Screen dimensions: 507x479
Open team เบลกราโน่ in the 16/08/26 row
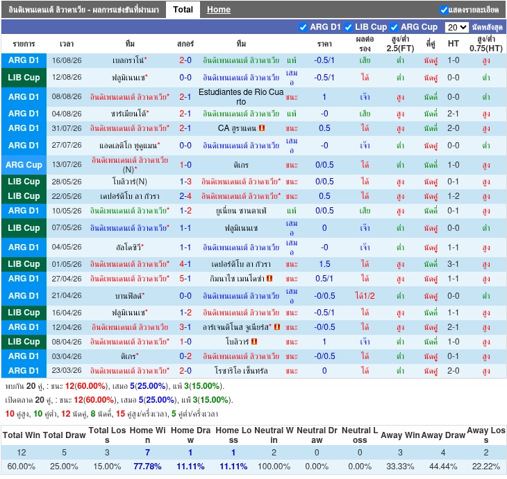pyautogui.click(x=130, y=60)
